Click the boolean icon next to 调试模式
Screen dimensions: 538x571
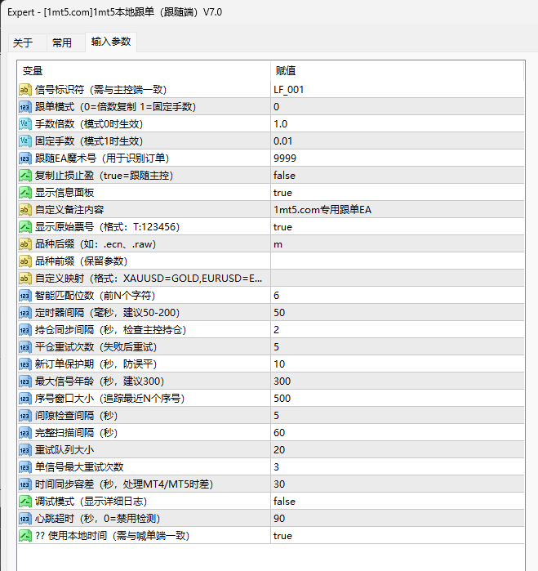(24, 502)
